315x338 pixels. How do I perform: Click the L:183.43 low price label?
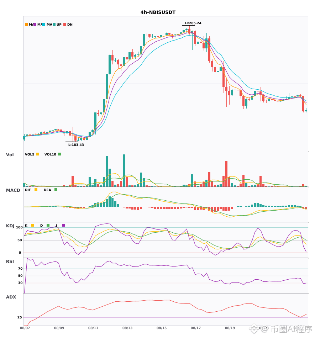76,145
